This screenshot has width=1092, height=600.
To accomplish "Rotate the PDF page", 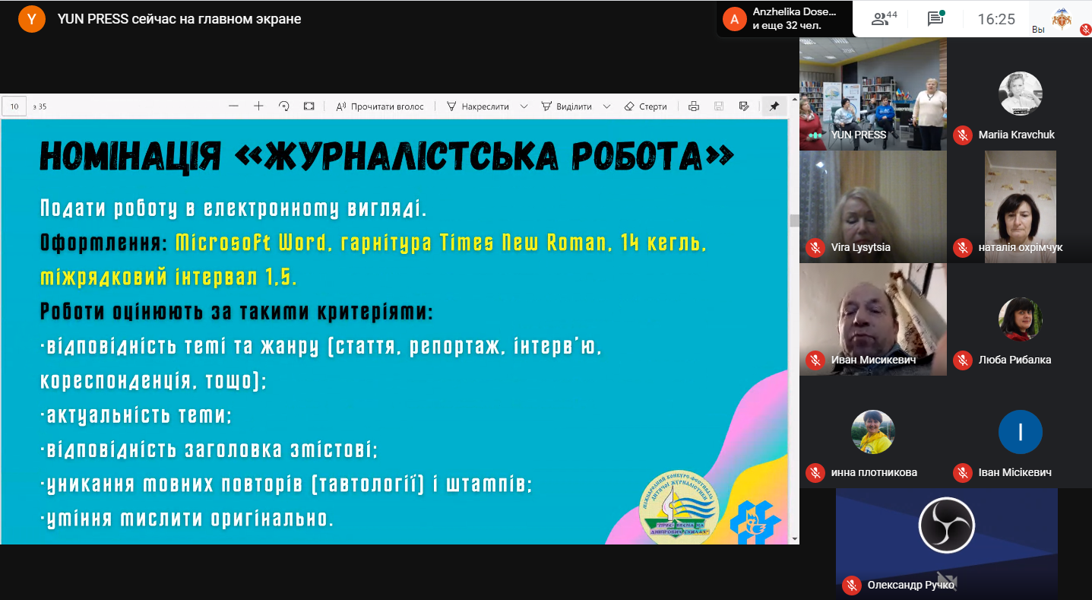I will (x=284, y=106).
